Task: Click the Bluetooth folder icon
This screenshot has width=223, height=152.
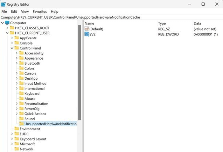Action: tap(21, 63)
